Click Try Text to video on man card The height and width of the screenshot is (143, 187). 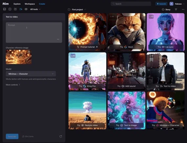point(166,86)
